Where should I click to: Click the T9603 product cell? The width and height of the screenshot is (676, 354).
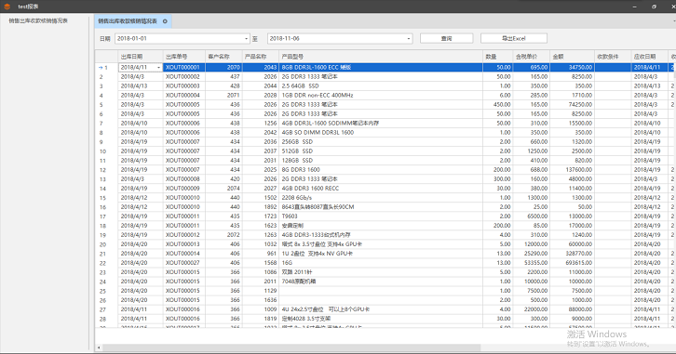(381, 216)
